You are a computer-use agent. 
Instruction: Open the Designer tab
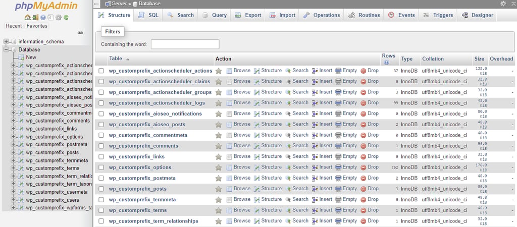(478, 15)
